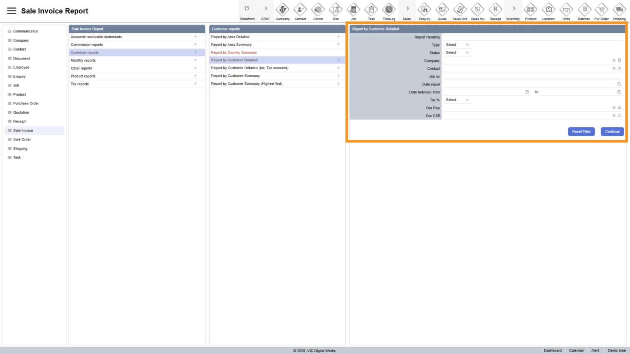Click the Reset Filter button
This screenshot has height=354, width=630.
pyautogui.click(x=581, y=131)
